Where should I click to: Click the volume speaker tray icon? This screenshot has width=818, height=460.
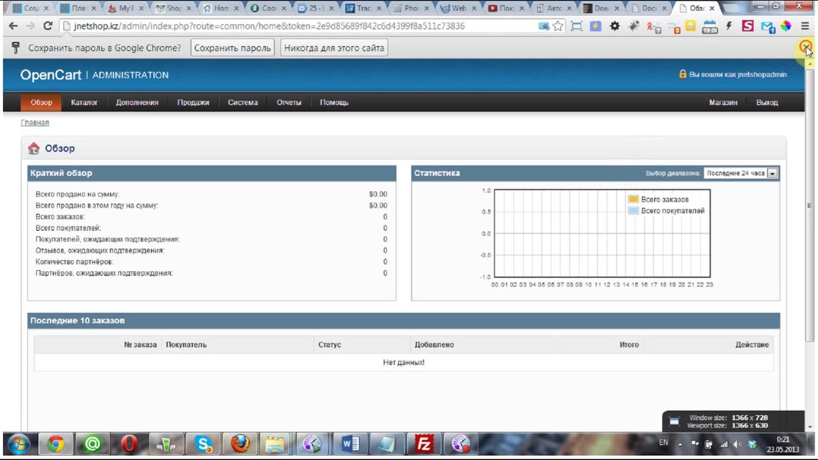pos(737,444)
